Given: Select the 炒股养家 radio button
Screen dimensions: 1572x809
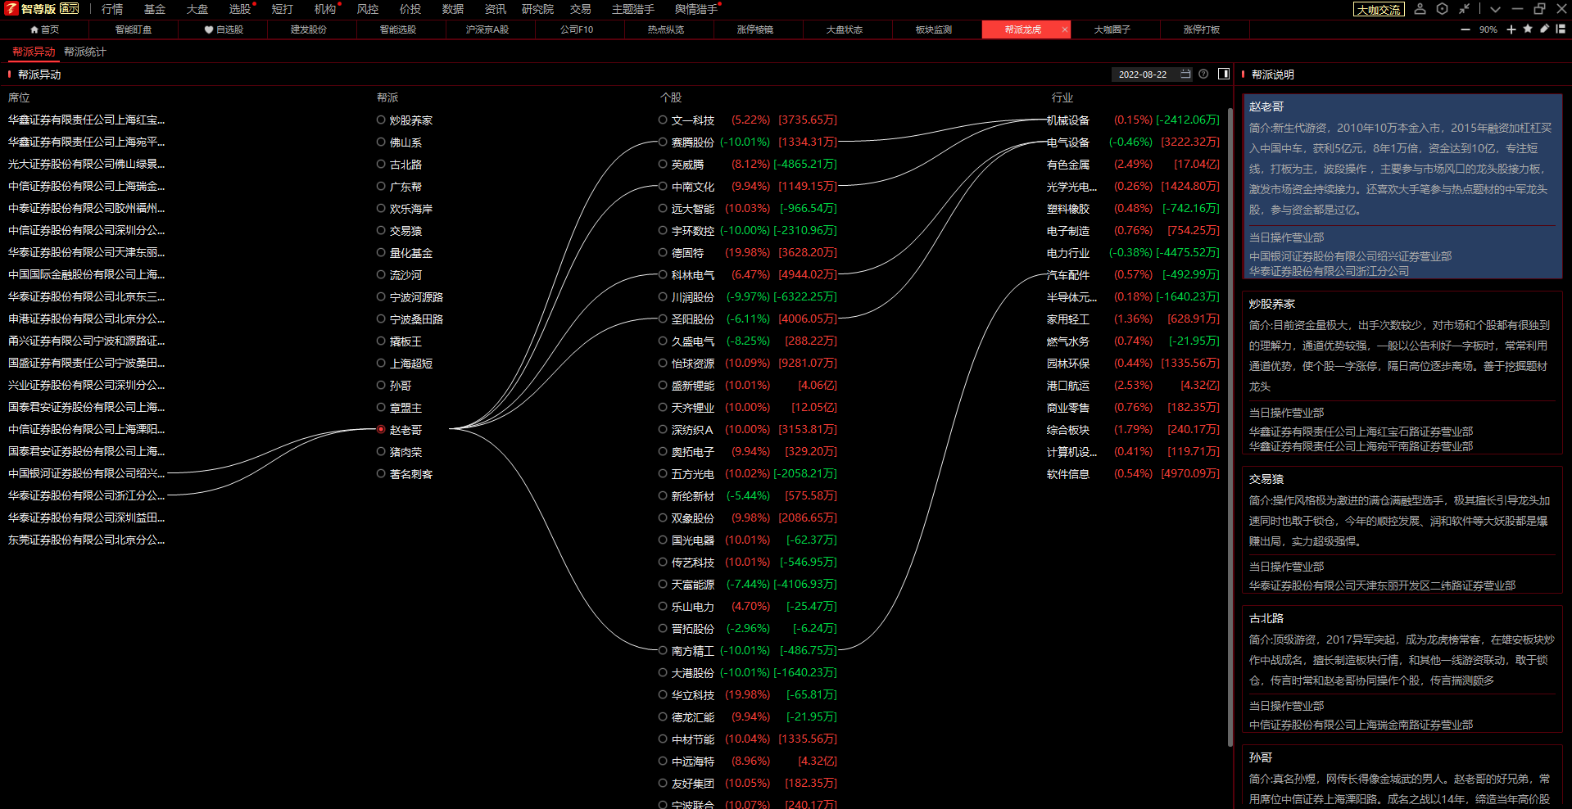Looking at the screenshot, I should pyautogui.click(x=381, y=120).
